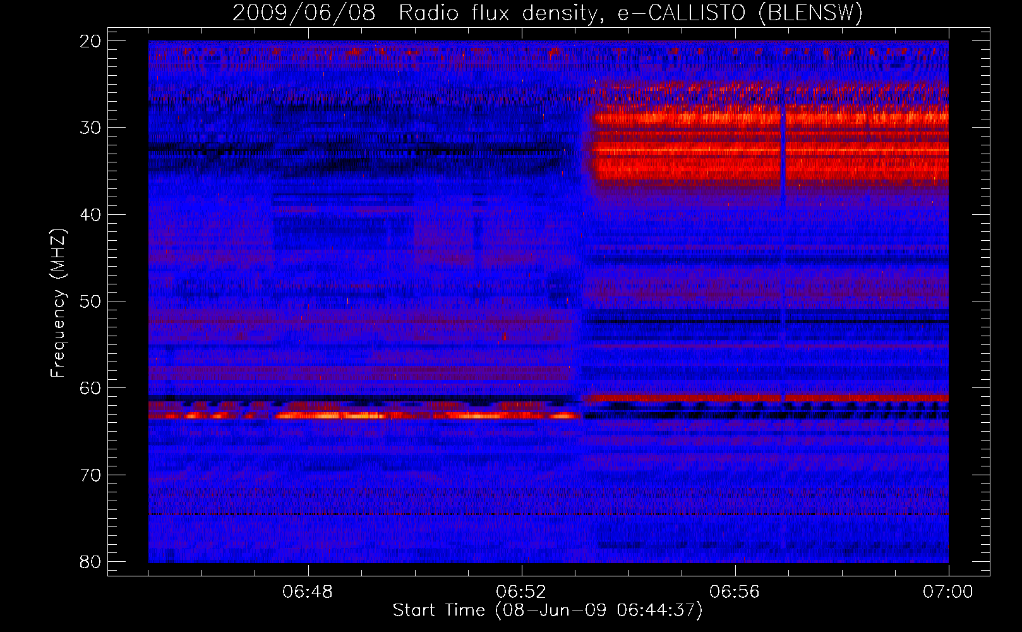Click the 60 frequency tick label
The image size is (1022, 632).
pos(91,388)
